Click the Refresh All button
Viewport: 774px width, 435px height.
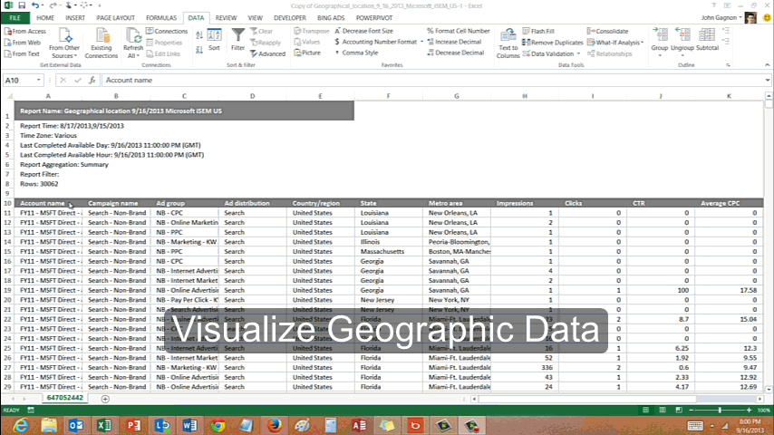(133, 43)
